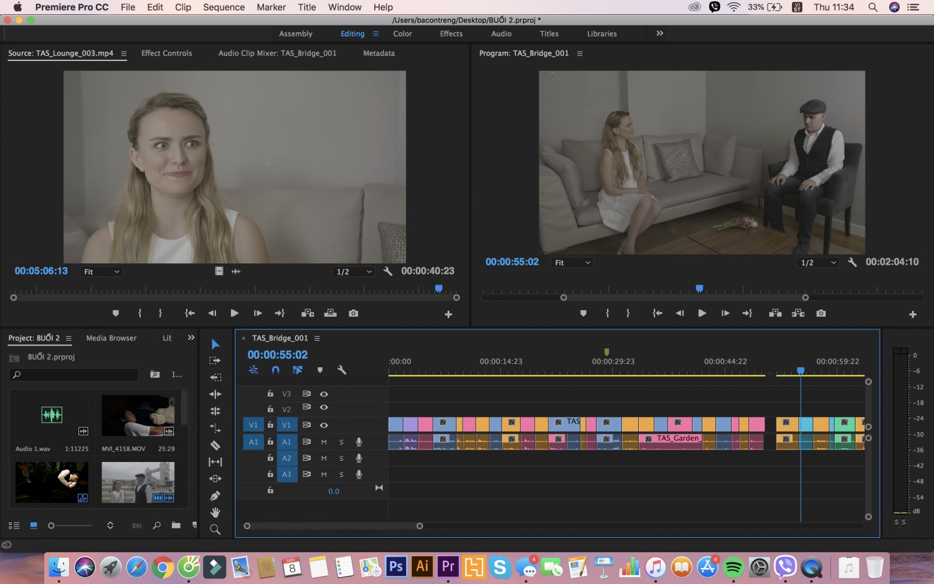Image resolution: width=934 pixels, height=584 pixels.
Task: Toggle V1 track output eye
Action: pos(324,425)
